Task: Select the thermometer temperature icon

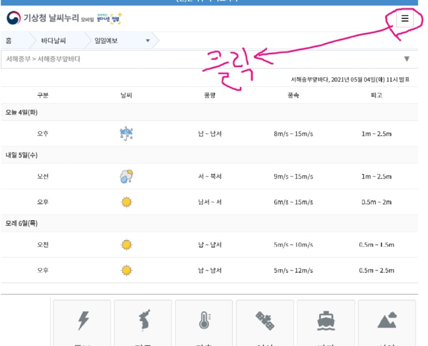Action: click(204, 321)
